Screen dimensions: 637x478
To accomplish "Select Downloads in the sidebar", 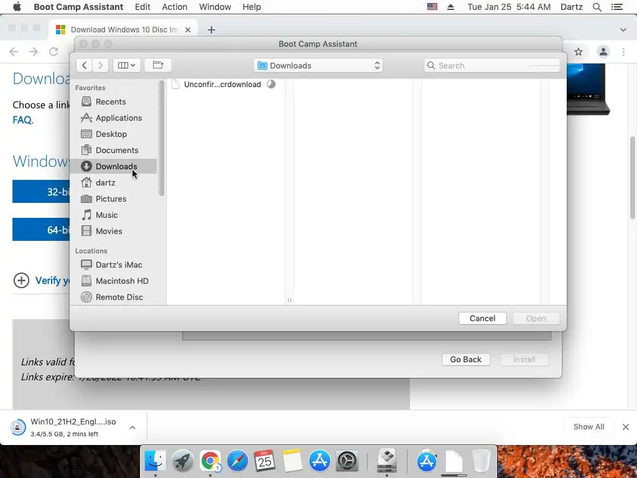I will [113, 166].
